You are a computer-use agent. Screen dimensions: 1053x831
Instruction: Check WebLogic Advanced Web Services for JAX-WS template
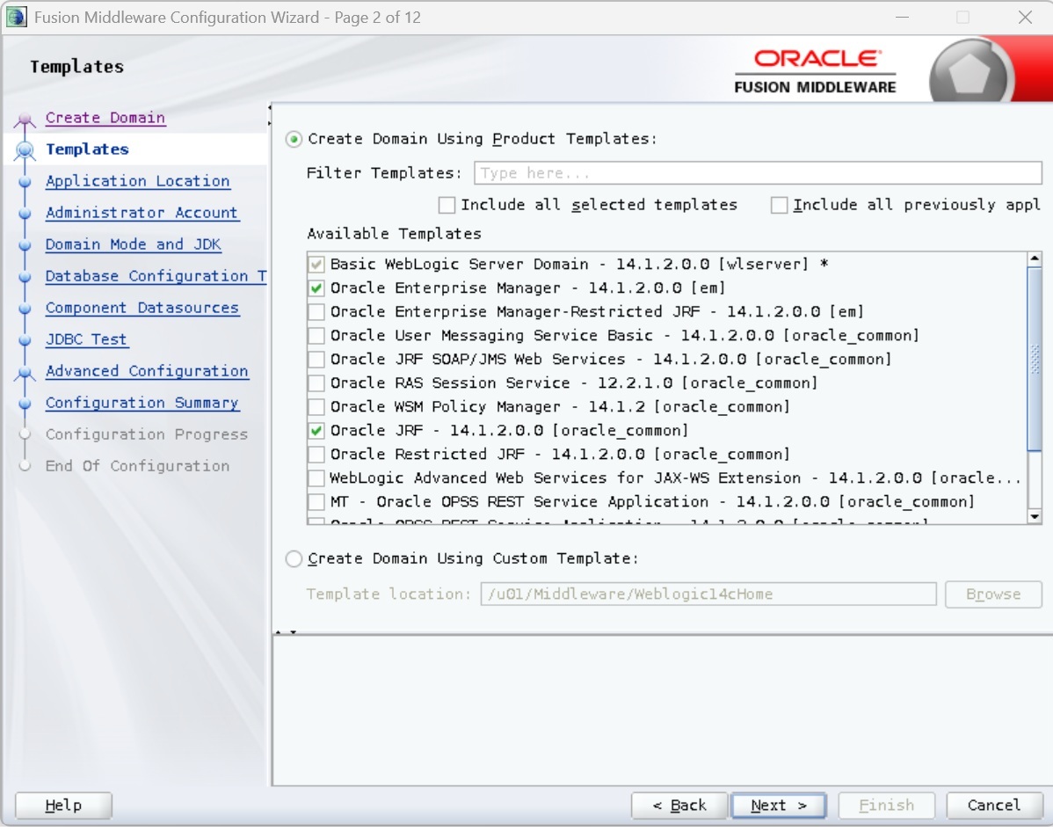[316, 478]
